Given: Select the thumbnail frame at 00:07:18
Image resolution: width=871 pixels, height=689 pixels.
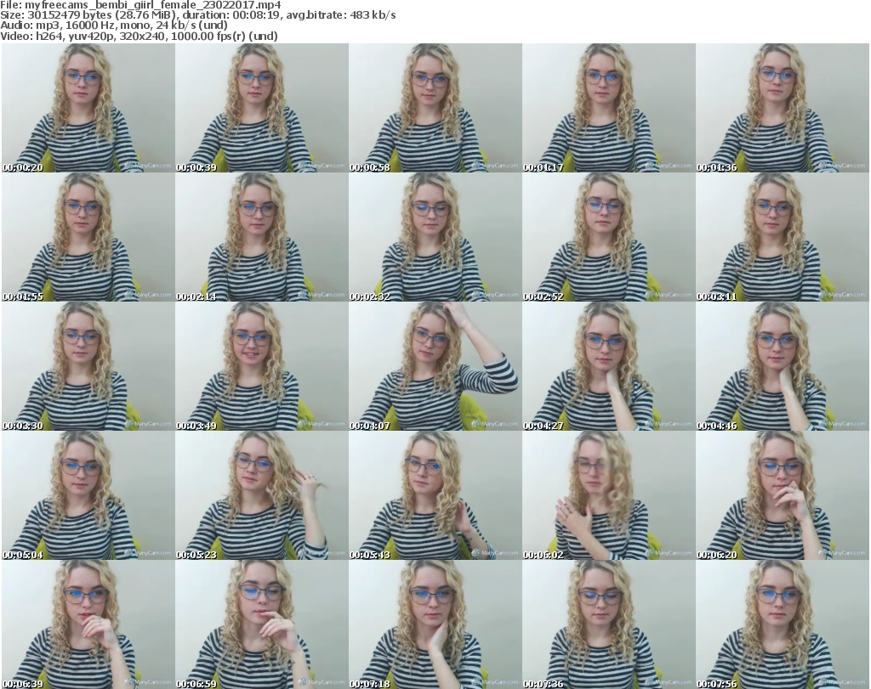Looking at the screenshot, I should click(x=435, y=624).
